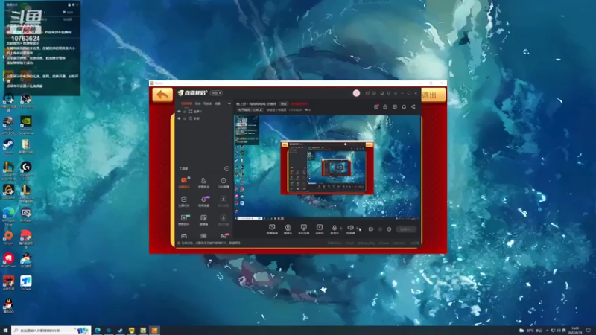Viewport: 596px width, 335px height.
Task: Click the Windows Start button
Action: 5,331
